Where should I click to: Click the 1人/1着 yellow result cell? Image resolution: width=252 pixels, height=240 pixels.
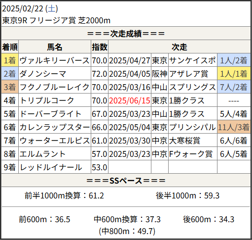coord(234,74)
